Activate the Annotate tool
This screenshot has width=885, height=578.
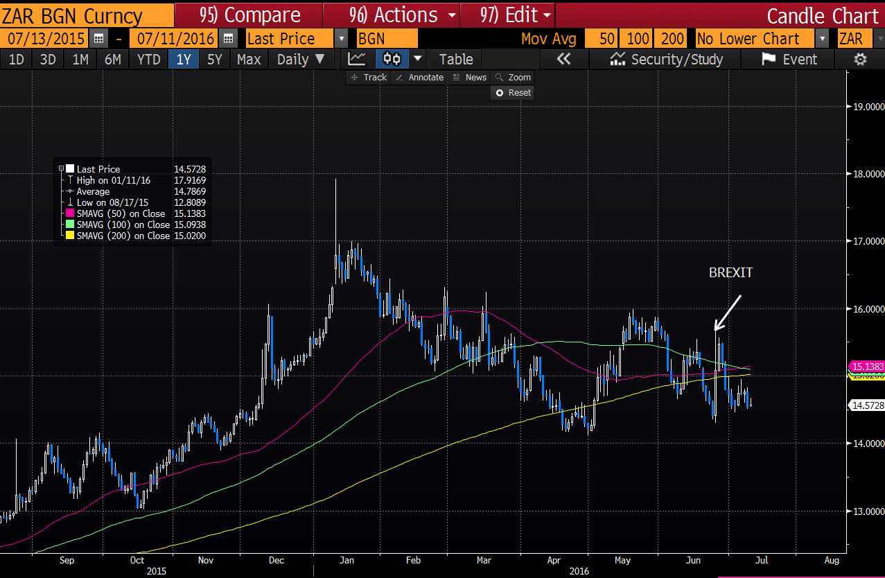pos(419,78)
